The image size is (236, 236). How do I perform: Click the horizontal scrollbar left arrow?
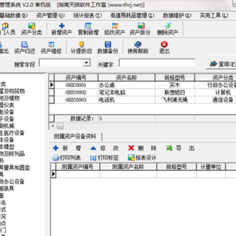pyautogui.click(x=52, y=126)
